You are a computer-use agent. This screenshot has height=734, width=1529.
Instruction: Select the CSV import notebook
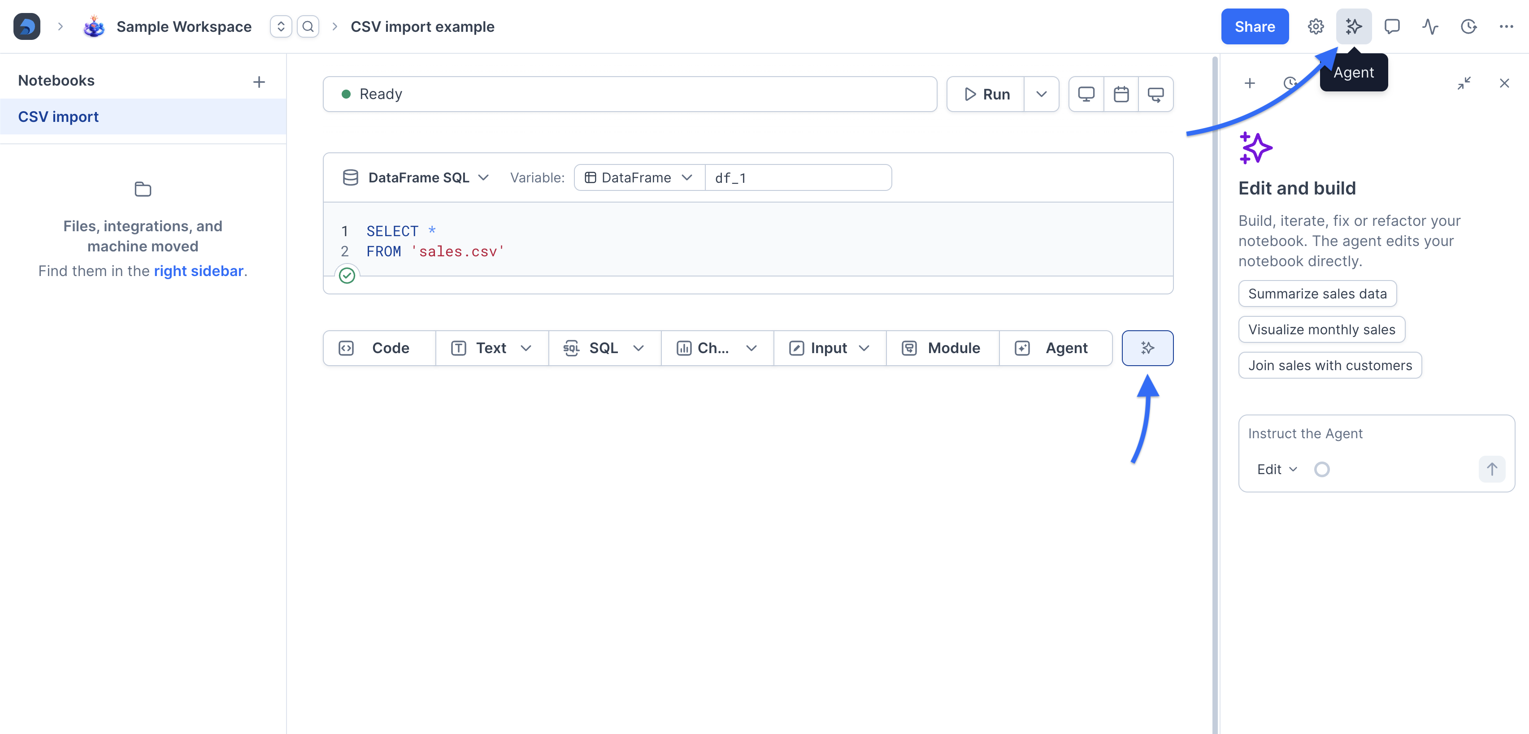[x=143, y=117]
